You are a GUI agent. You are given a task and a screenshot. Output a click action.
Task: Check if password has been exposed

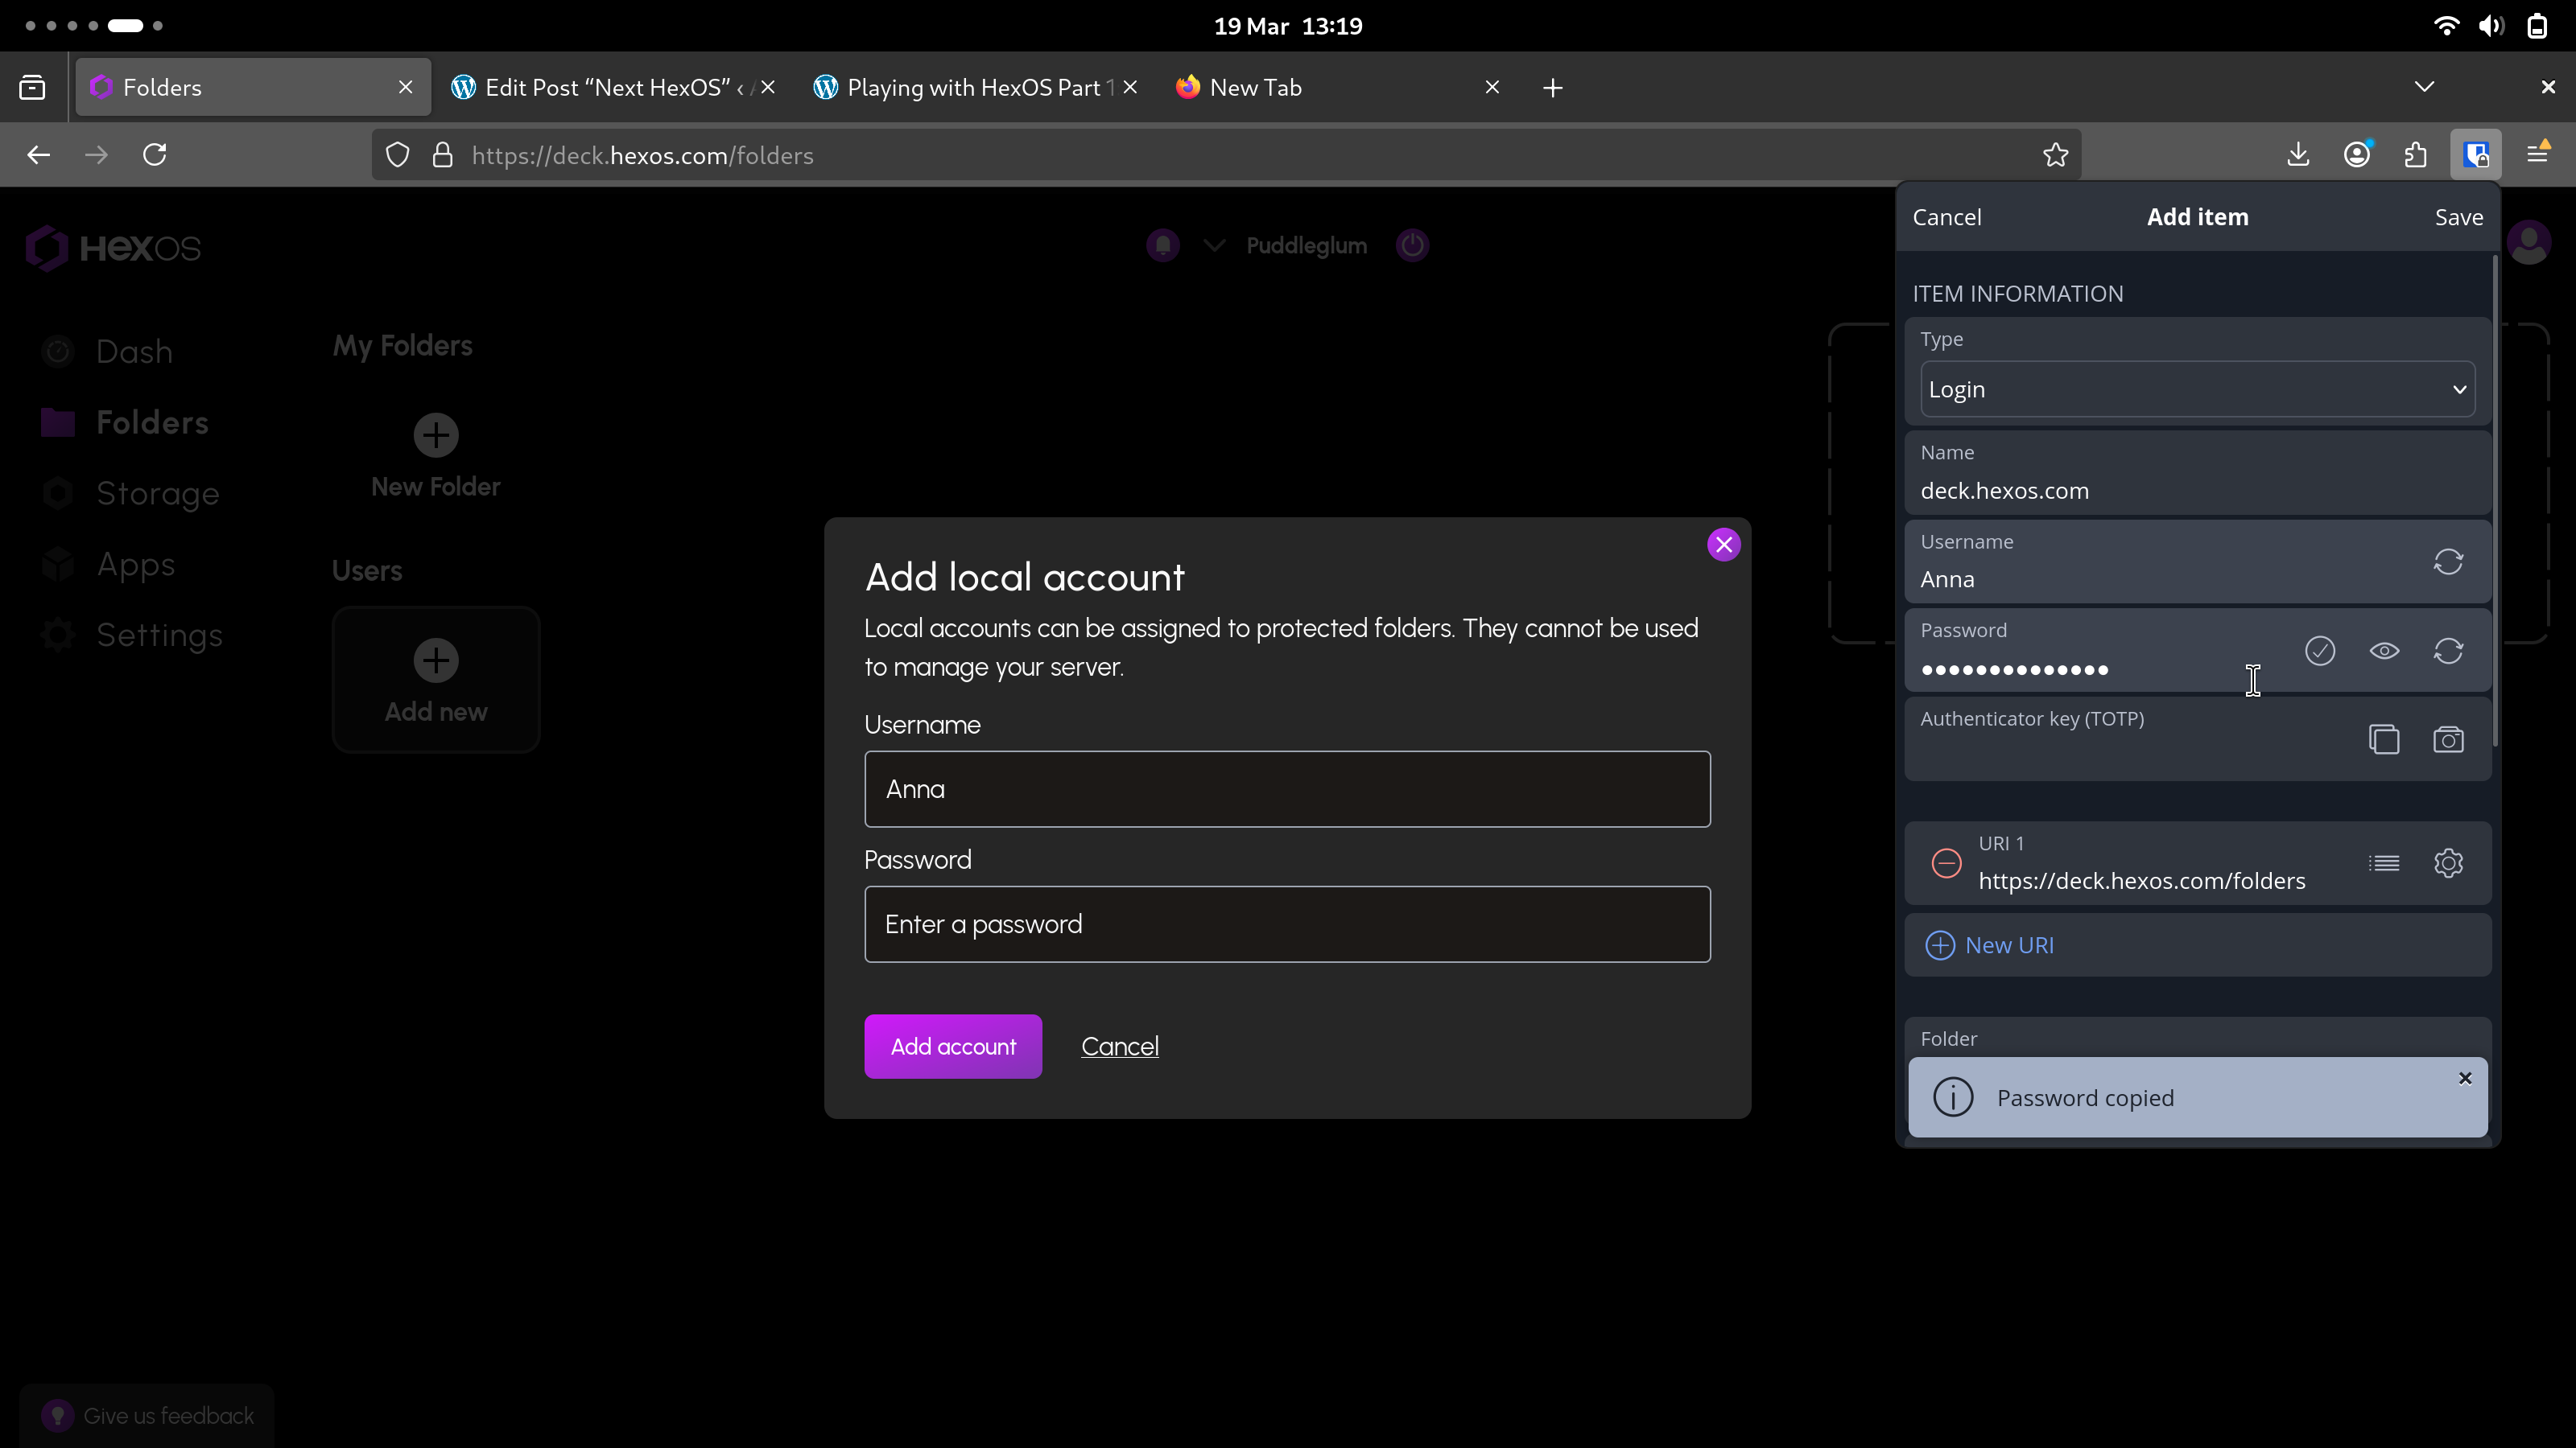click(2320, 651)
